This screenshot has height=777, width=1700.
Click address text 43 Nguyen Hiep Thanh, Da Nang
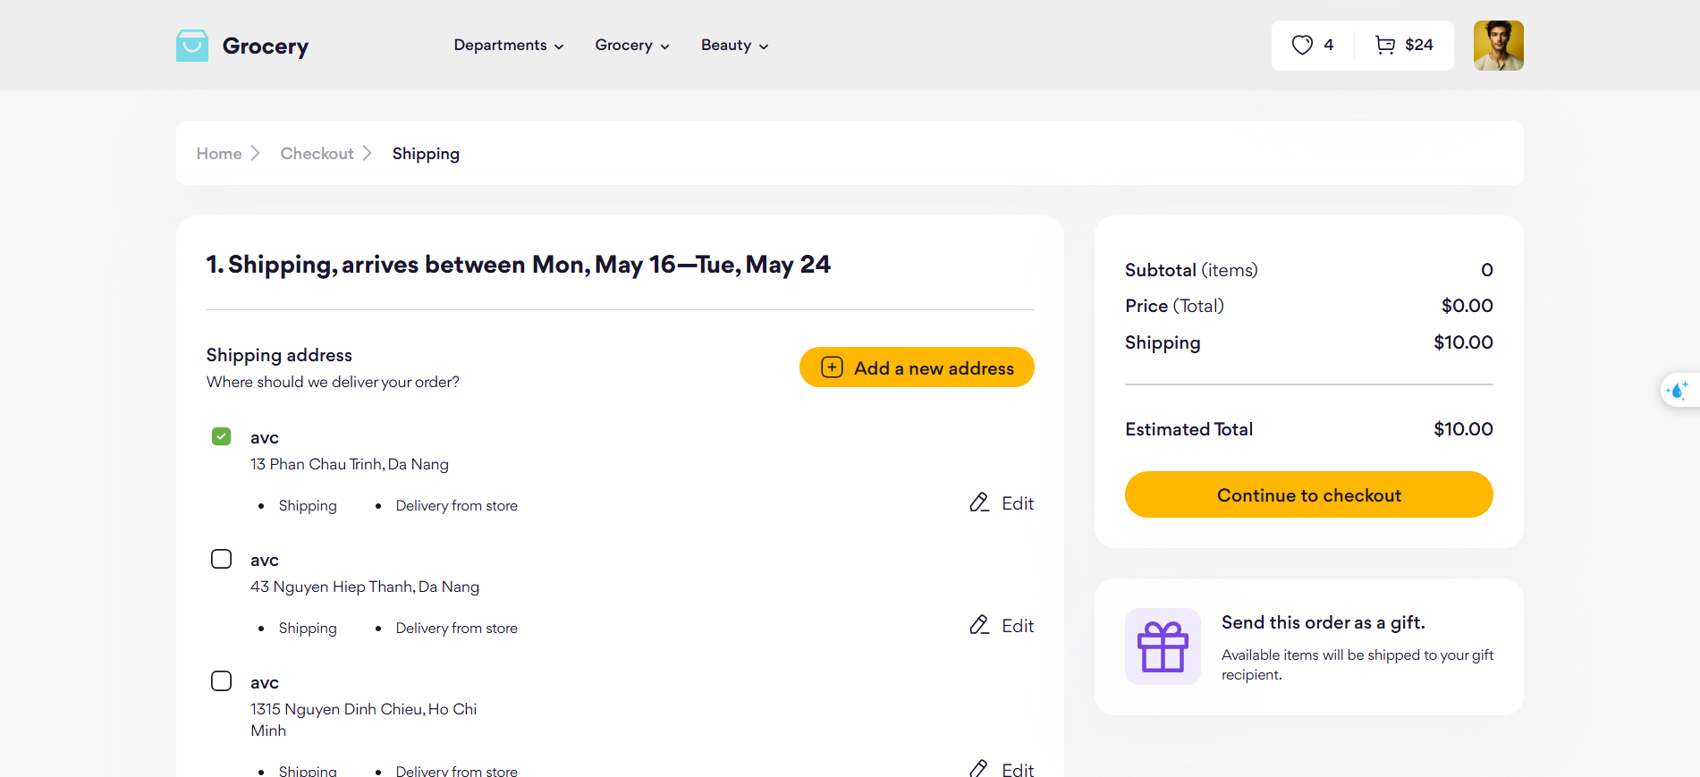(x=365, y=587)
